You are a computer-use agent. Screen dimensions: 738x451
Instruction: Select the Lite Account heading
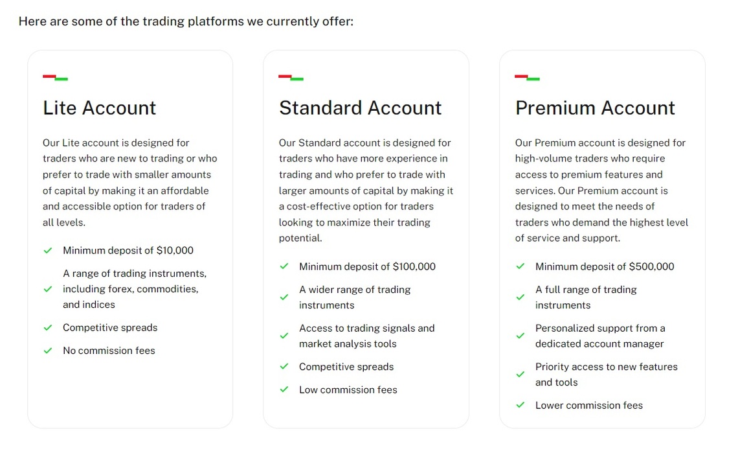[99, 108]
